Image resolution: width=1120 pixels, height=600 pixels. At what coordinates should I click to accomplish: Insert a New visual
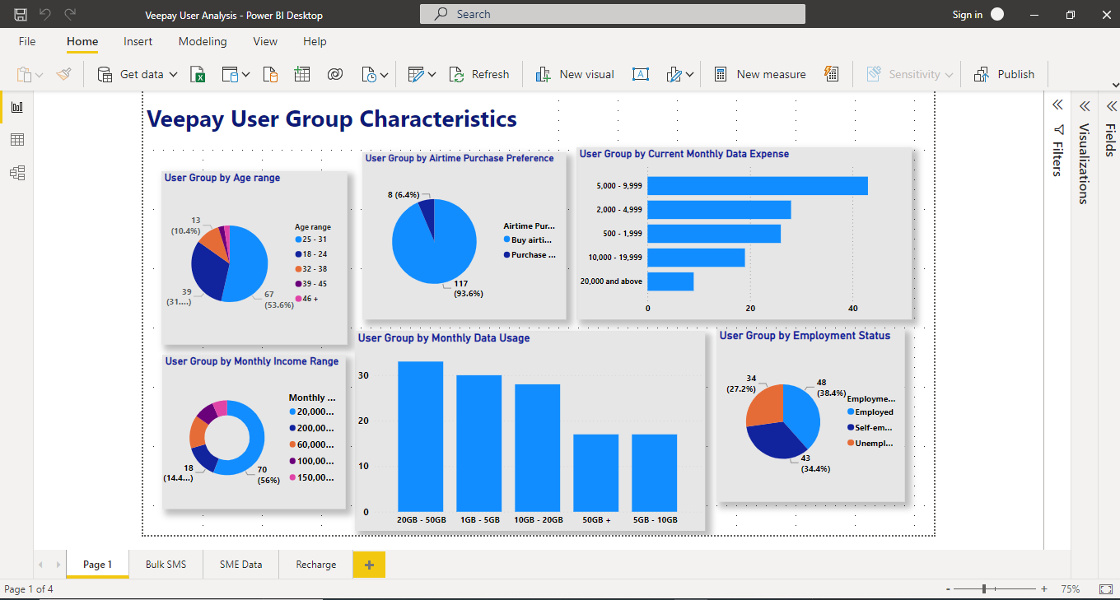click(x=575, y=74)
